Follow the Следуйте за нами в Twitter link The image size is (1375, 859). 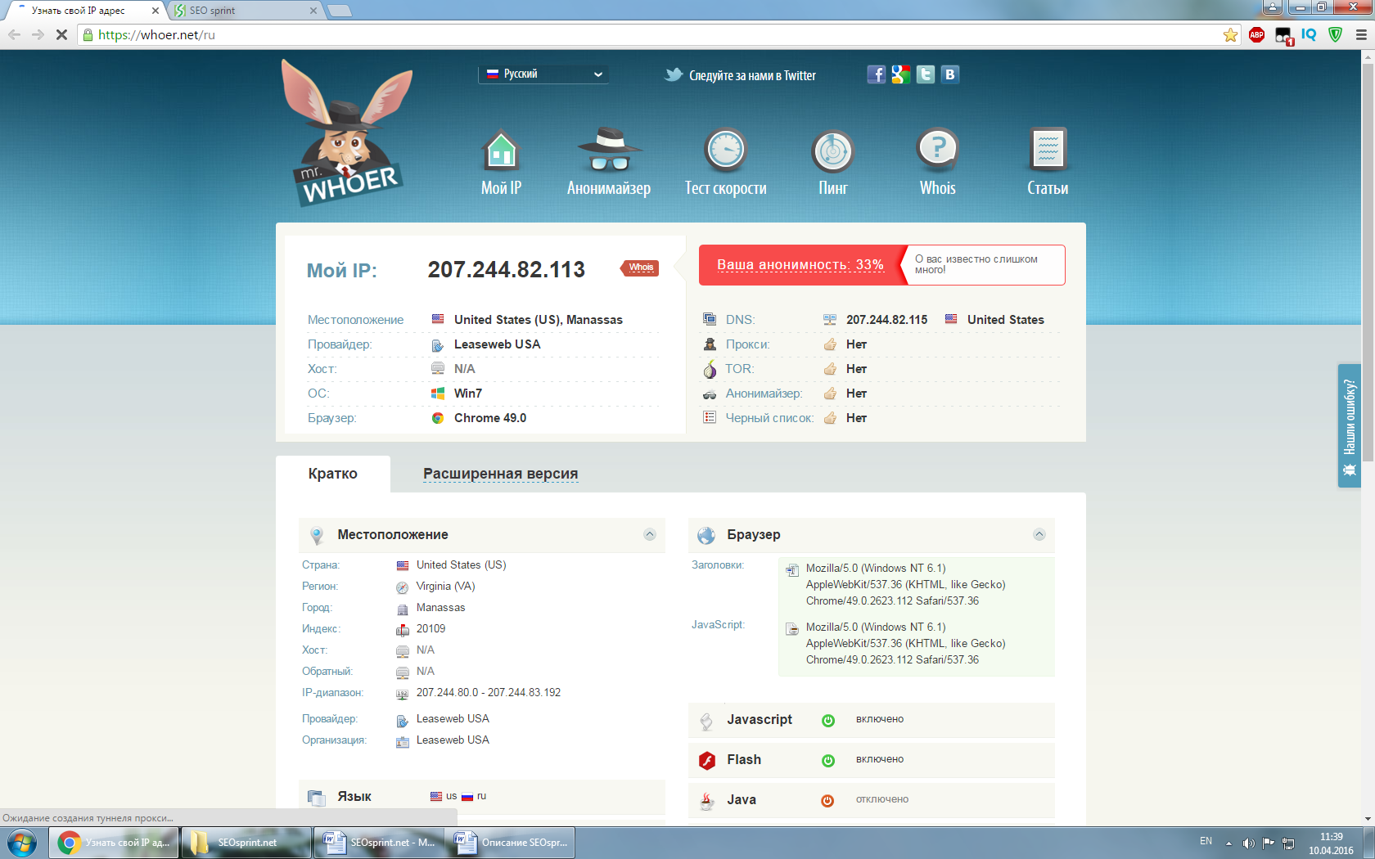[x=740, y=75]
